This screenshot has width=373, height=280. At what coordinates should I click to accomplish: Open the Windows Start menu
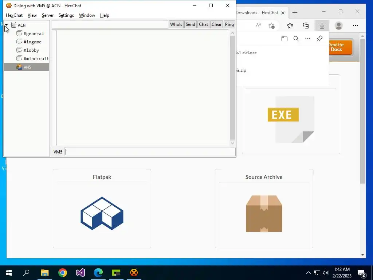click(x=9, y=273)
